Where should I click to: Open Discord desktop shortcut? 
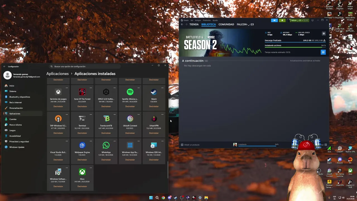click(340, 161)
